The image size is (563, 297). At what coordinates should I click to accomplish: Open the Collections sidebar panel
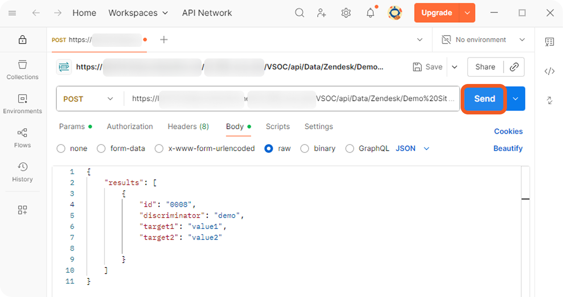pos(23,70)
